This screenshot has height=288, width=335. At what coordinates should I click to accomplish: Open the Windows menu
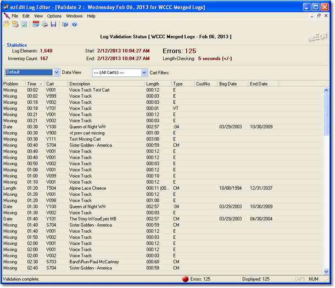click(74, 16)
